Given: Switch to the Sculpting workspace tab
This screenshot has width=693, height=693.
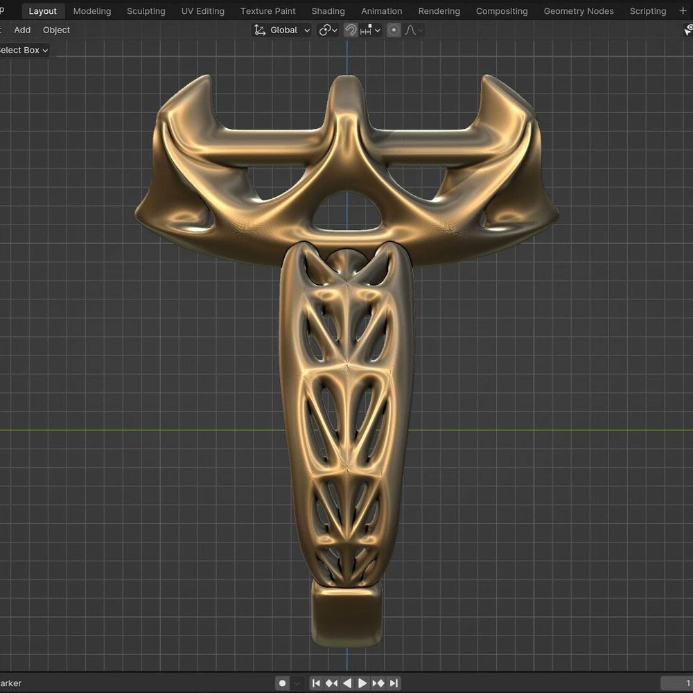Looking at the screenshot, I should click(x=146, y=11).
